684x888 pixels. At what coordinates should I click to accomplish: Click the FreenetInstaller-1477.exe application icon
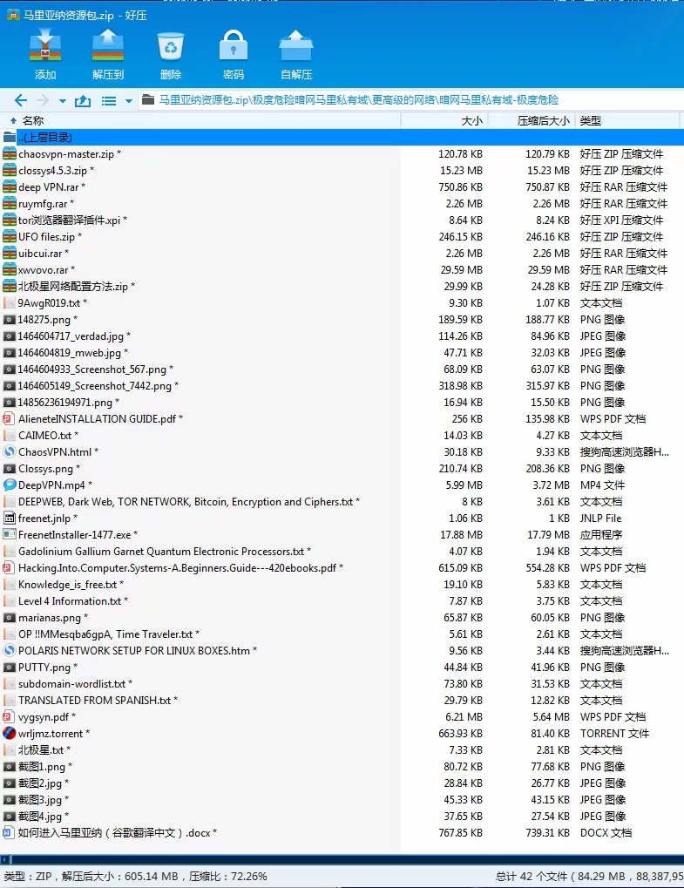click(9, 534)
